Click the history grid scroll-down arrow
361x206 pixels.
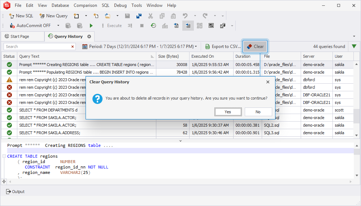(x=357, y=136)
